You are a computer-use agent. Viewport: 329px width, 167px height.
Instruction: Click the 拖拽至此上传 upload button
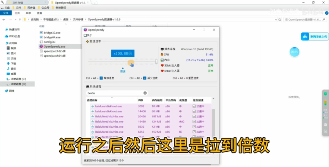pos(315,36)
